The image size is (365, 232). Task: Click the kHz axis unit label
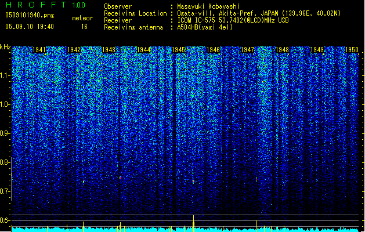(5, 47)
